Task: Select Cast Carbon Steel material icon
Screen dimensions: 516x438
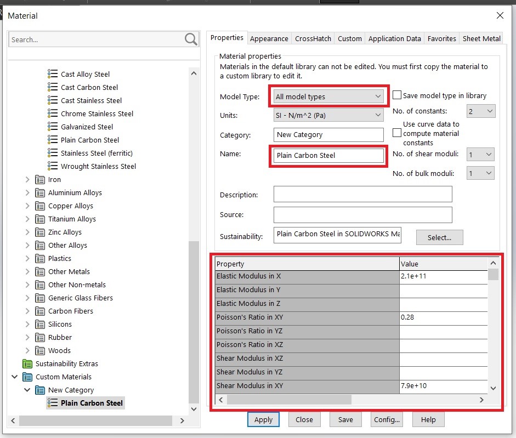Action: coord(52,87)
